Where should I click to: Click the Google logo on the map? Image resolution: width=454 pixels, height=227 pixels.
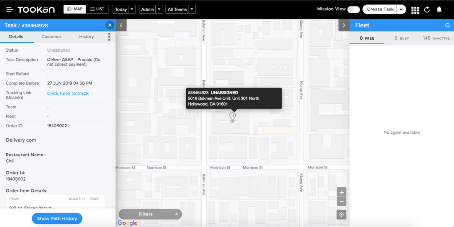pyautogui.click(x=127, y=223)
